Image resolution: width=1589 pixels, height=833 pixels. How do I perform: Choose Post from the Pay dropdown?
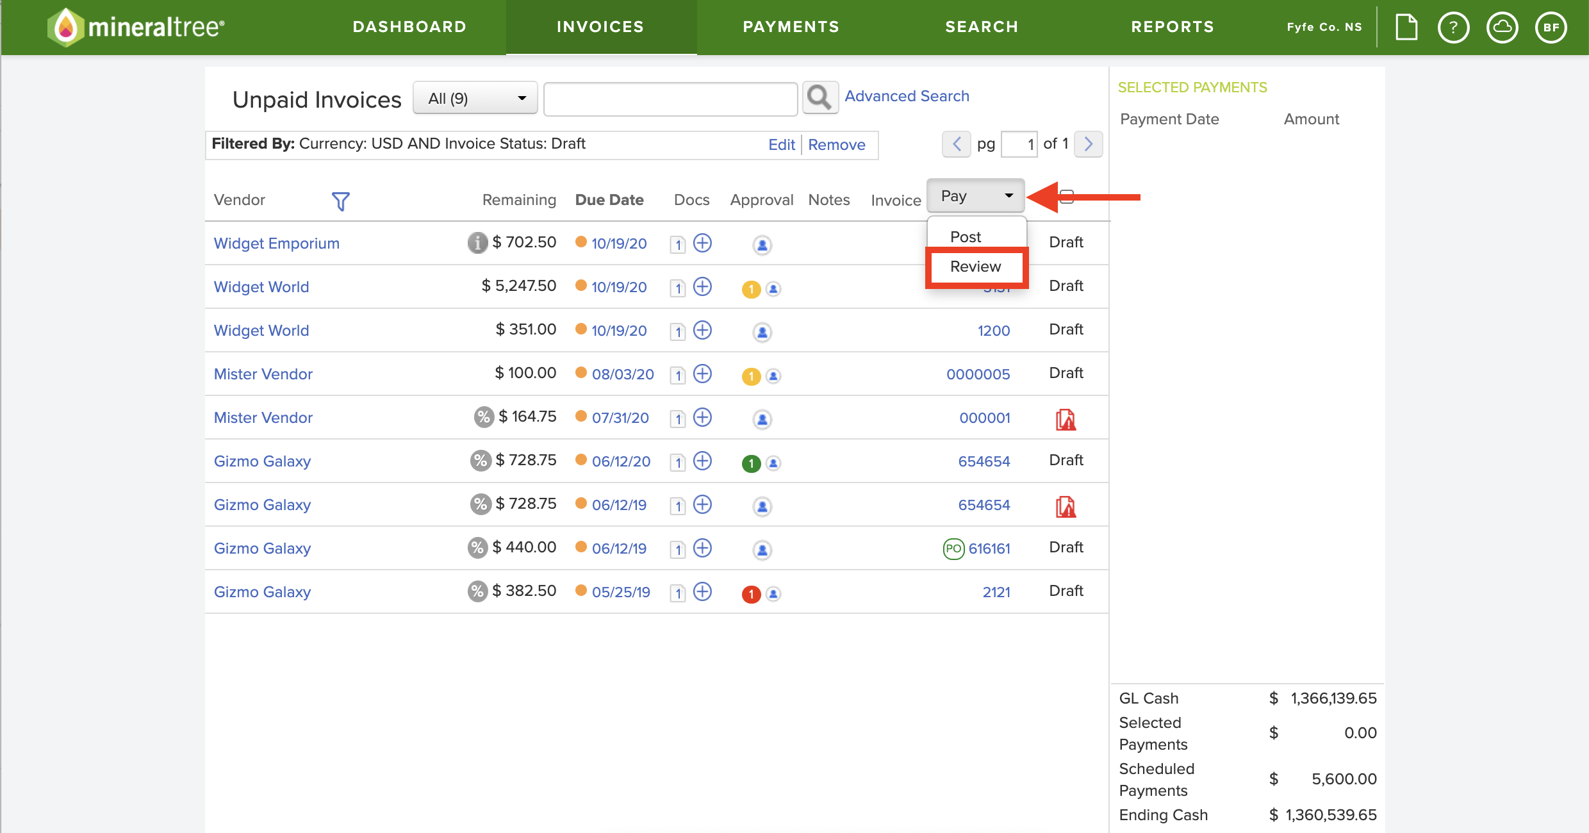pos(966,237)
